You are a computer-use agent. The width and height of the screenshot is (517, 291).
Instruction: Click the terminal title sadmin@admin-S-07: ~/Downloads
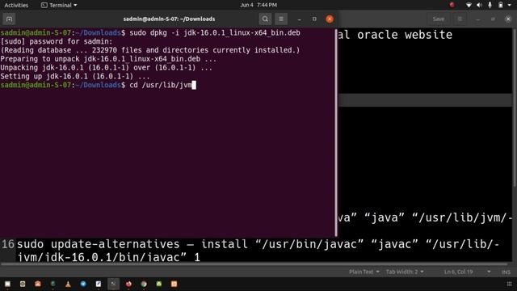pyautogui.click(x=169, y=19)
